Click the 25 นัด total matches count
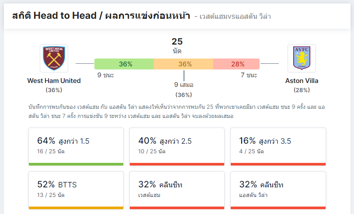Image resolution: width=354 pixels, height=214 pixels. click(177, 46)
